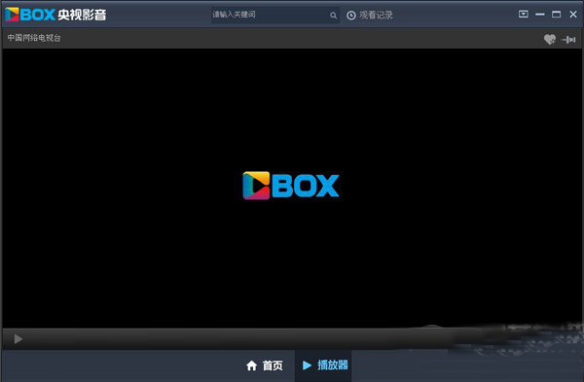Open 观看记录 watch history
Screen dimensions: 584x382
tap(370, 15)
